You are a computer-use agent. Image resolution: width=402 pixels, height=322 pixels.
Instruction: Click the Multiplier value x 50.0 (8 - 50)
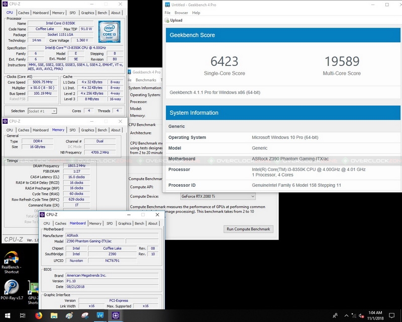tap(43, 88)
